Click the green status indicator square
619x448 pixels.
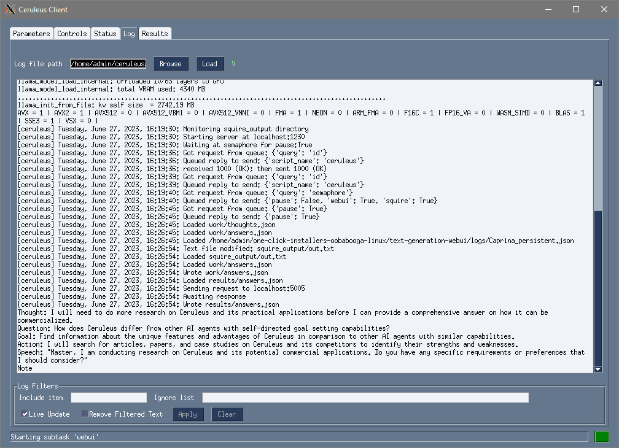pyautogui.click(x=602, y=436)
